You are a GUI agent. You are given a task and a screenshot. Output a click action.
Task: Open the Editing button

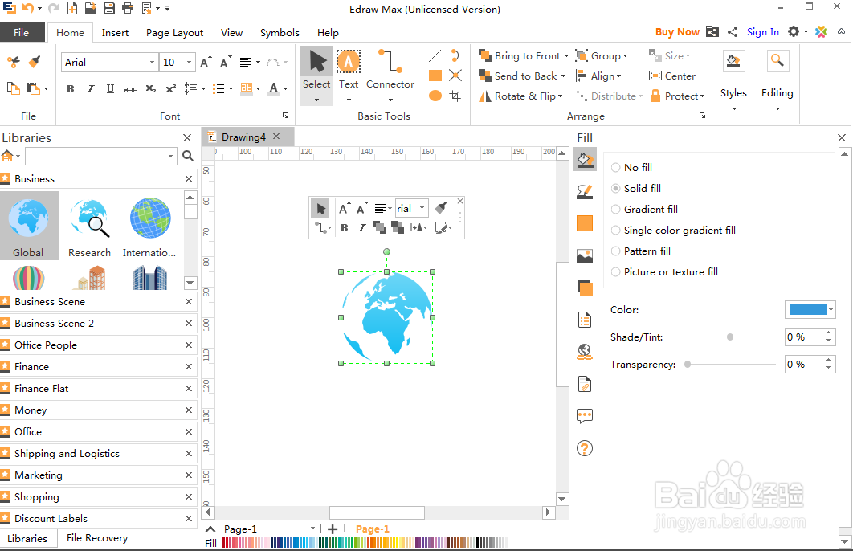(x=777, y=80)
